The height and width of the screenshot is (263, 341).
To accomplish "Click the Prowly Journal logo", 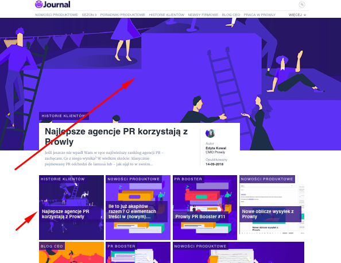I will pos(53,5).
